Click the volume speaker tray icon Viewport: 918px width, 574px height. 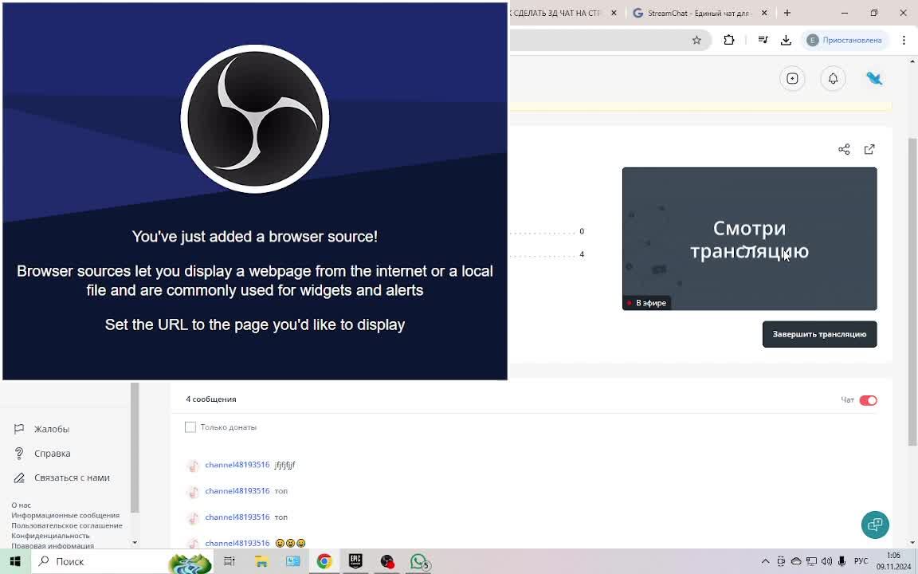[x=826, y=562]
